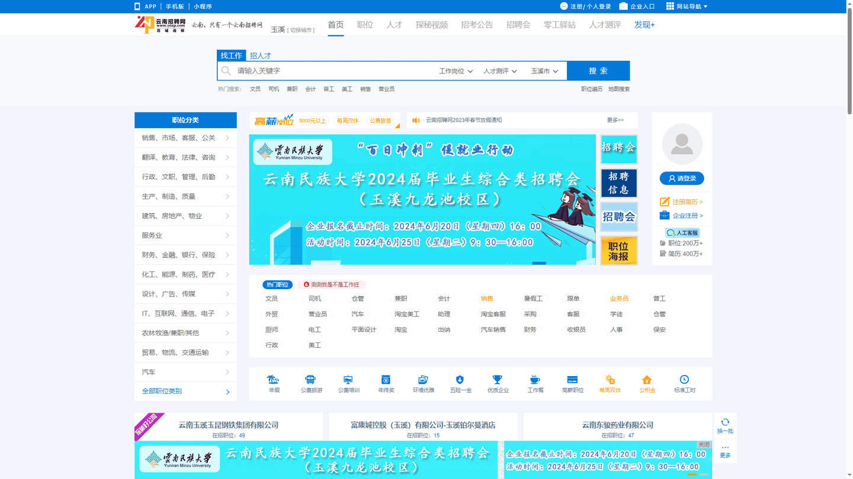Click the magnifier icon in search box
This screenshot has width=853, height=479.
(x=226, y=71)
